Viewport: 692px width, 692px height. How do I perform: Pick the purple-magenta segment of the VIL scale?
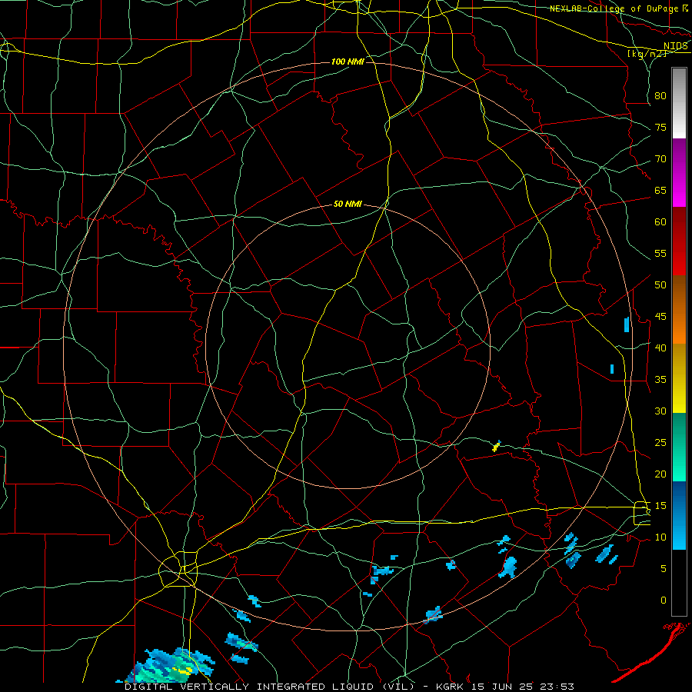click(679, 172)
